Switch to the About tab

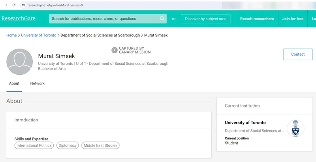point(14,83)
